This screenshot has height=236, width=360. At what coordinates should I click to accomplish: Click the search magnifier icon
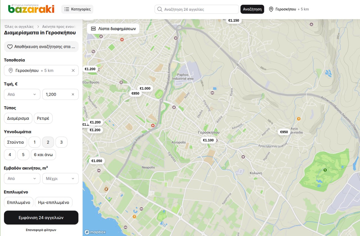tap(160, 9)
